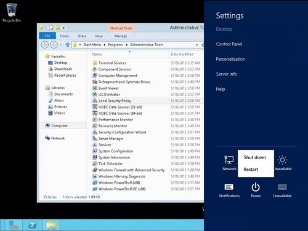This screenshot has height=231, width=308.
Task: Switch to the Home ribbon tab
Action: point(65,36)
